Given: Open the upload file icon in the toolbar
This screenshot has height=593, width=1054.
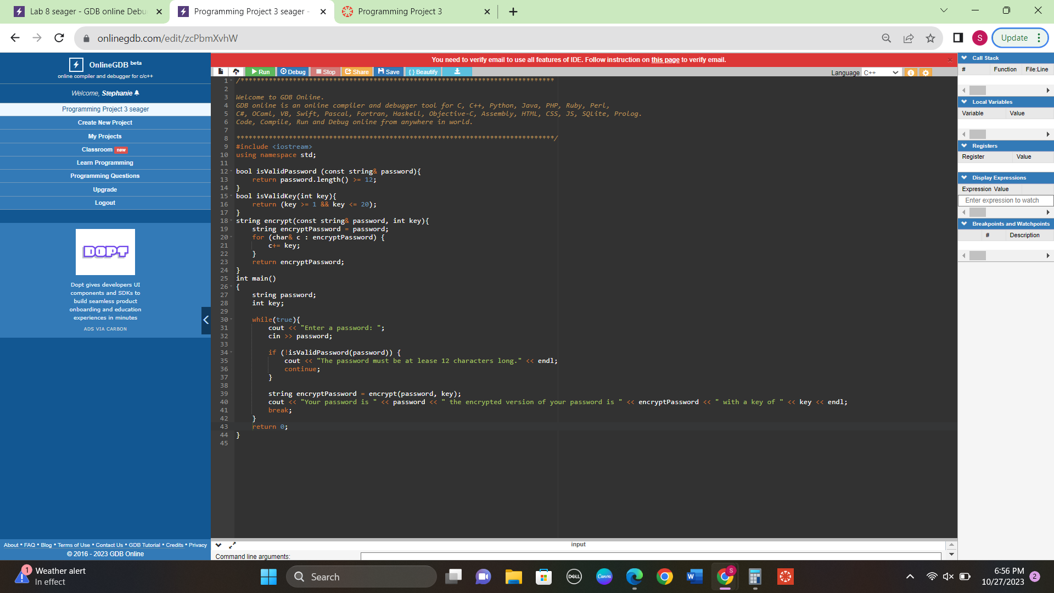Looking at the screenshot, I should [236, 71].
